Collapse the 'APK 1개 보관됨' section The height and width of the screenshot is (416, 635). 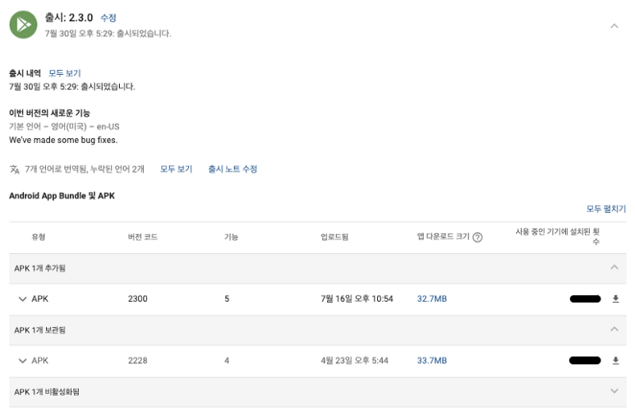614,329
